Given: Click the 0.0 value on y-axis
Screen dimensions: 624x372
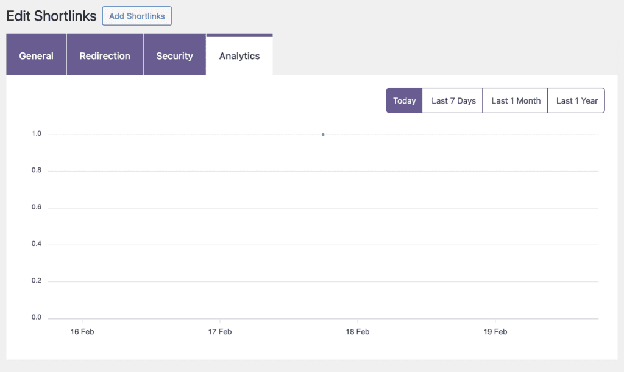Looking at the screenshot, I should pos(37,317).
